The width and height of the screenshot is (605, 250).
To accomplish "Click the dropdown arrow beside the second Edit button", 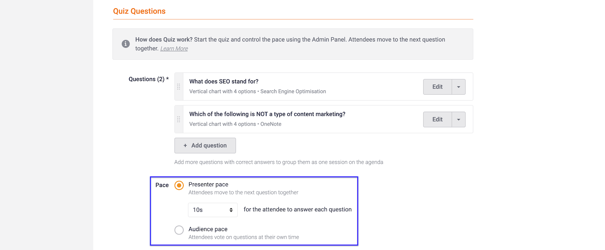I will click(x=458, y=119).
